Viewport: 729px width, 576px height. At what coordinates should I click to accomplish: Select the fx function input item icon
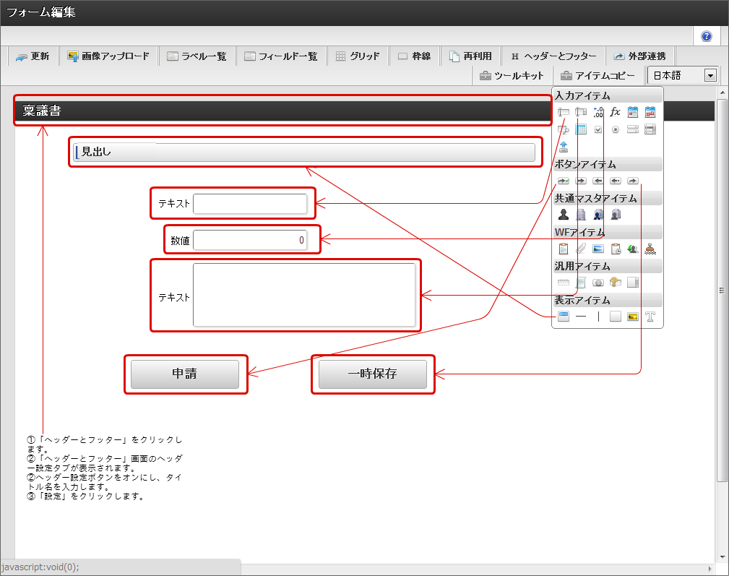tap(615, 112)
